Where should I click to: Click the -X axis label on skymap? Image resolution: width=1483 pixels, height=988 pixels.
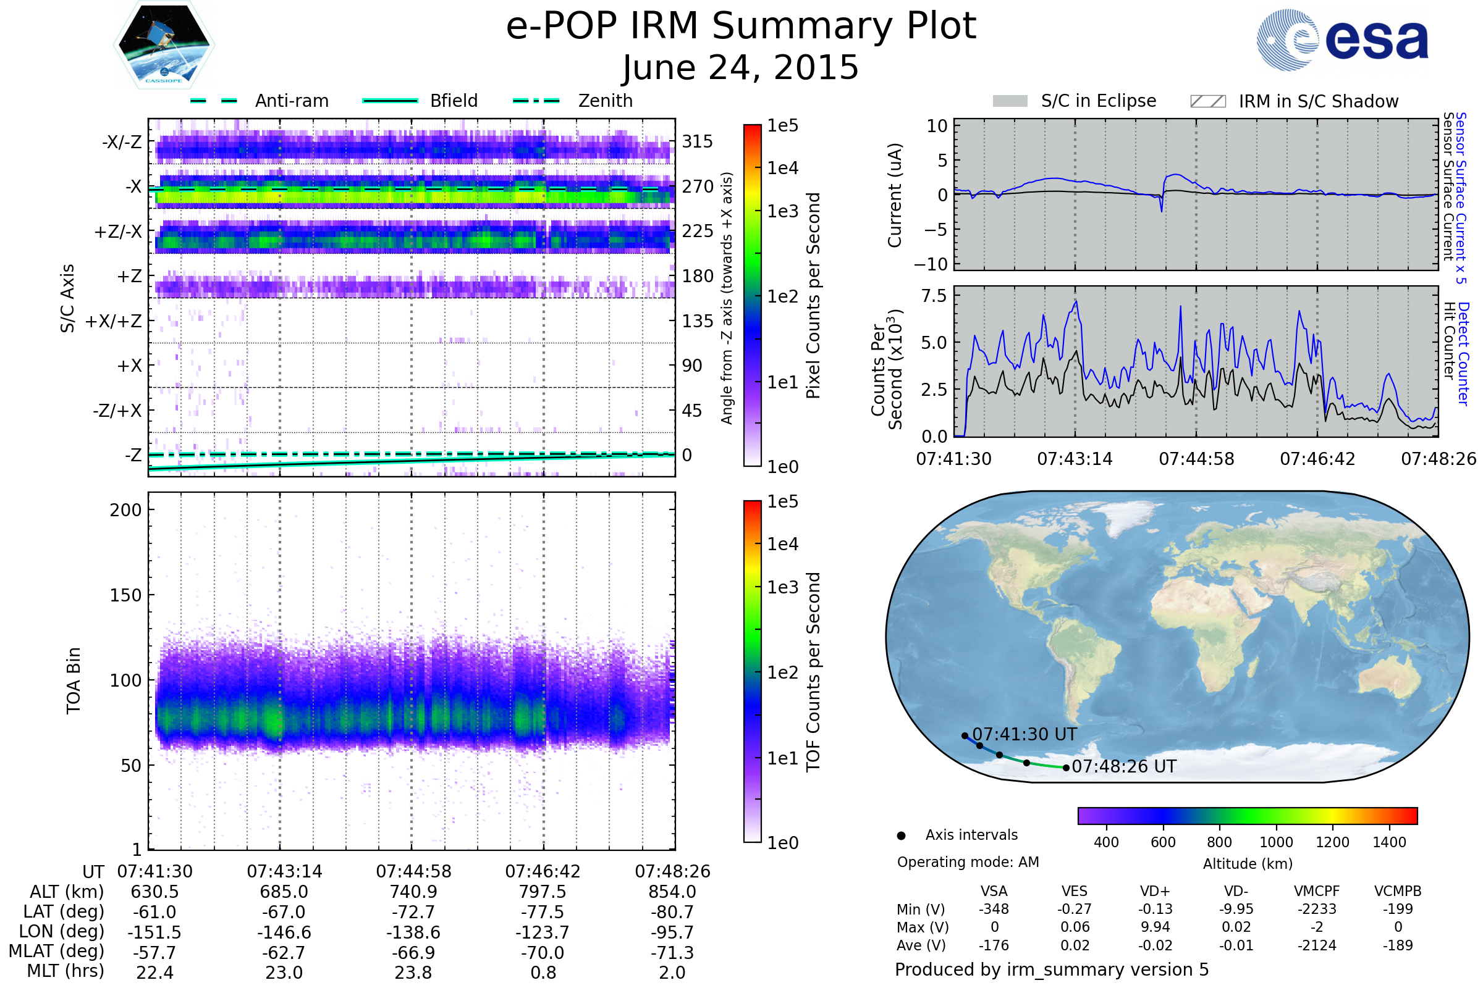pos(133,186)
